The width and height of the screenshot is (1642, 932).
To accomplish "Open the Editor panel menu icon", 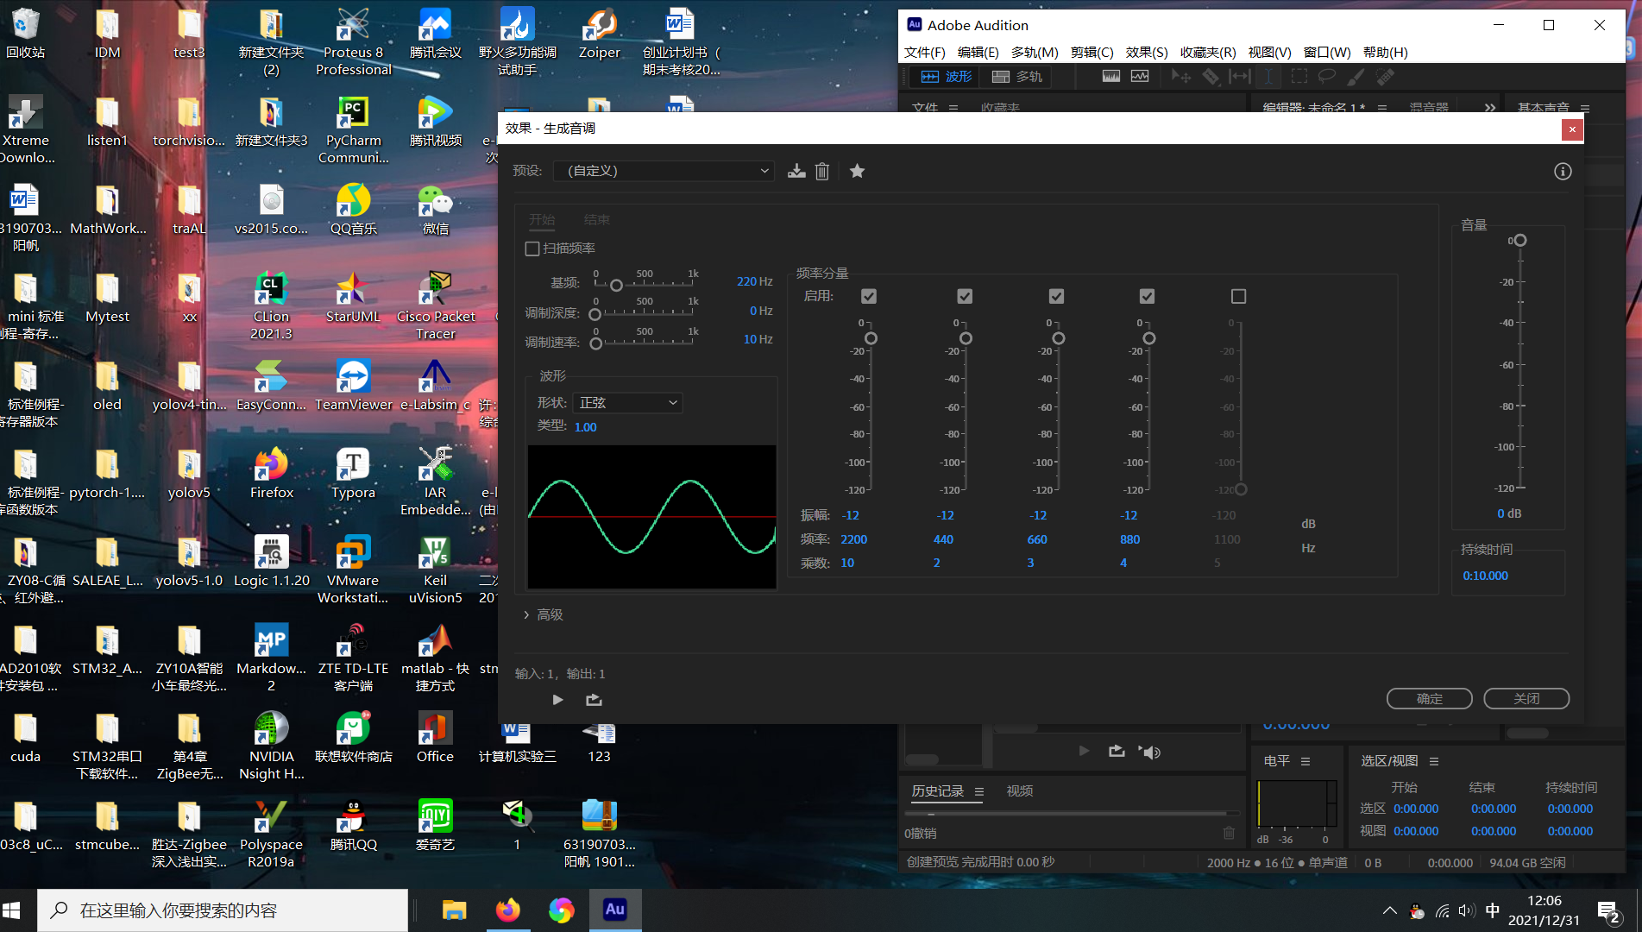I will point(1382,108).
